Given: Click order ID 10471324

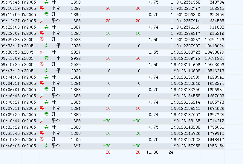Looking at the screenshot, I should [215, 58].
